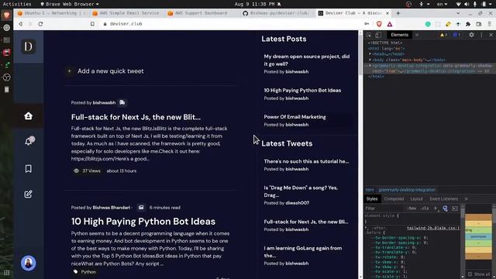Open the Brave wallet icon in the toolbar

click(479, 24)
